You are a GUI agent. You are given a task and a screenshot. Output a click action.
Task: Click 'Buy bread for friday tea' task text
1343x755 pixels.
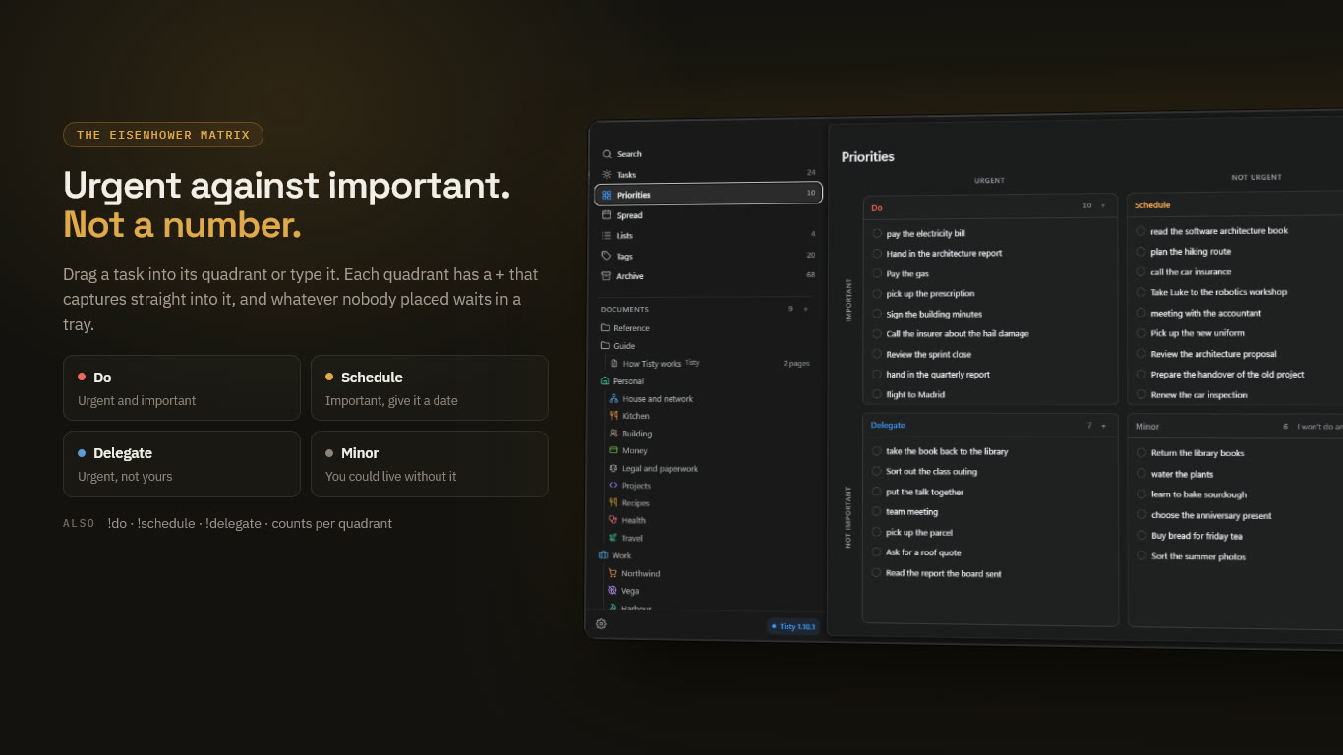[1197, 536]
